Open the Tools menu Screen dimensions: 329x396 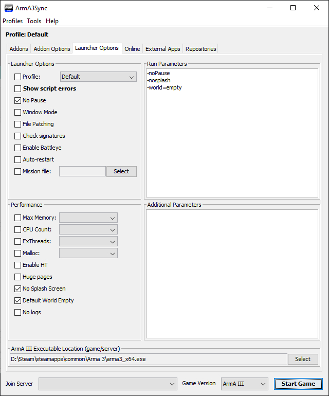point(34,21)
